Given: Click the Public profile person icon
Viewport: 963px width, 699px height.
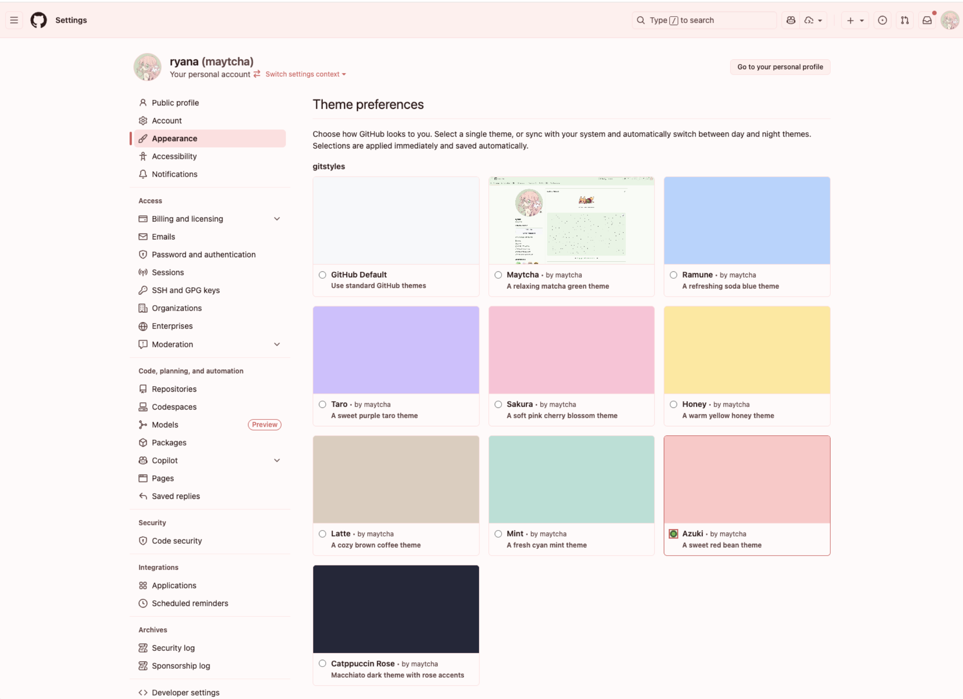Looking at the screenshot, I should click(x=143, y=103).
